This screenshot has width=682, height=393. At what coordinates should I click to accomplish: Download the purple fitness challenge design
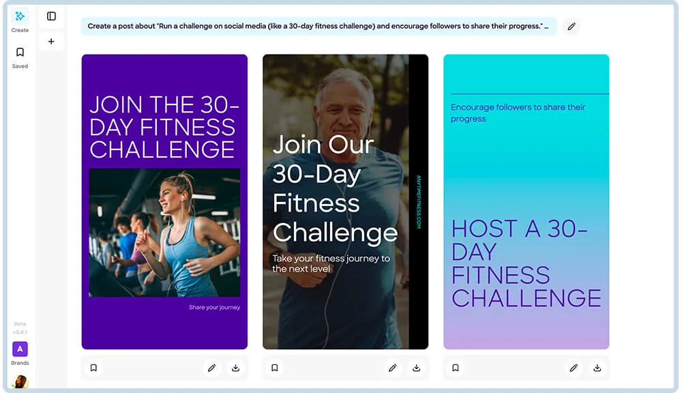(236, 368)
